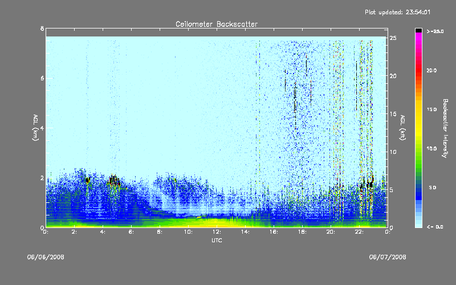
Task: Click the "Ceilometer Backscatter" plot title
Action: (217, 24)
